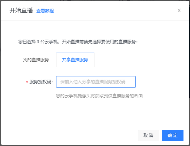Select the 共享直播服务 tab

pyautogui.click(x=75, y=60)
